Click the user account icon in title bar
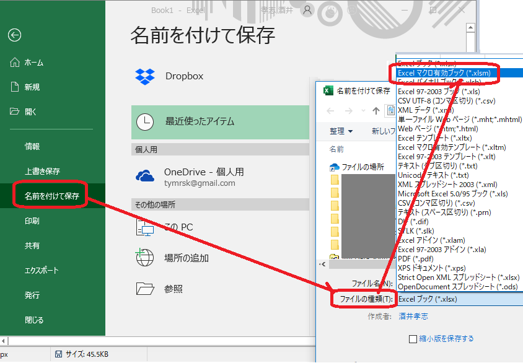 [307, 11]
